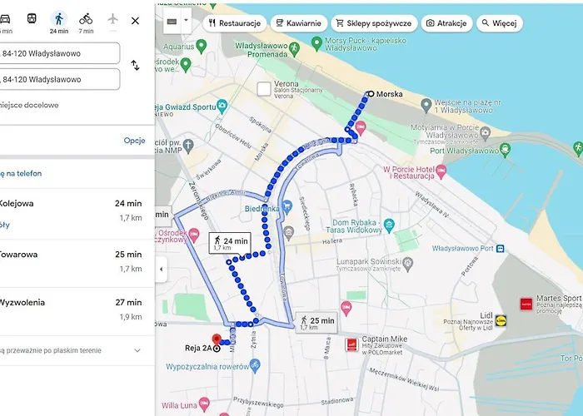Select the flight travel mode icon
The image size is (583, 416).
tap(113, 19)
